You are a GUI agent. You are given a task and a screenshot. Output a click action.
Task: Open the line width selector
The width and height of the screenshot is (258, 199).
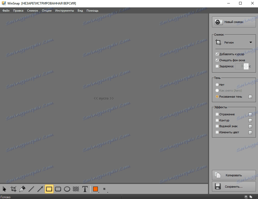coord(105,189)
